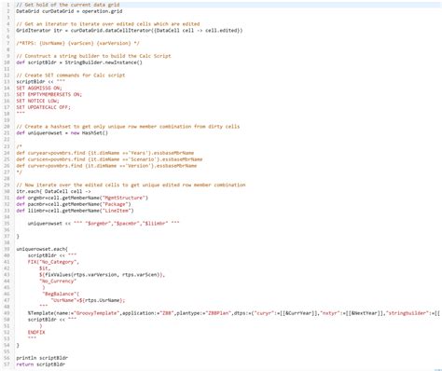Click 'SET UPDATECALC OFF;' line
The height and width of the screenshot is (371, 442).
coord(44,107)
